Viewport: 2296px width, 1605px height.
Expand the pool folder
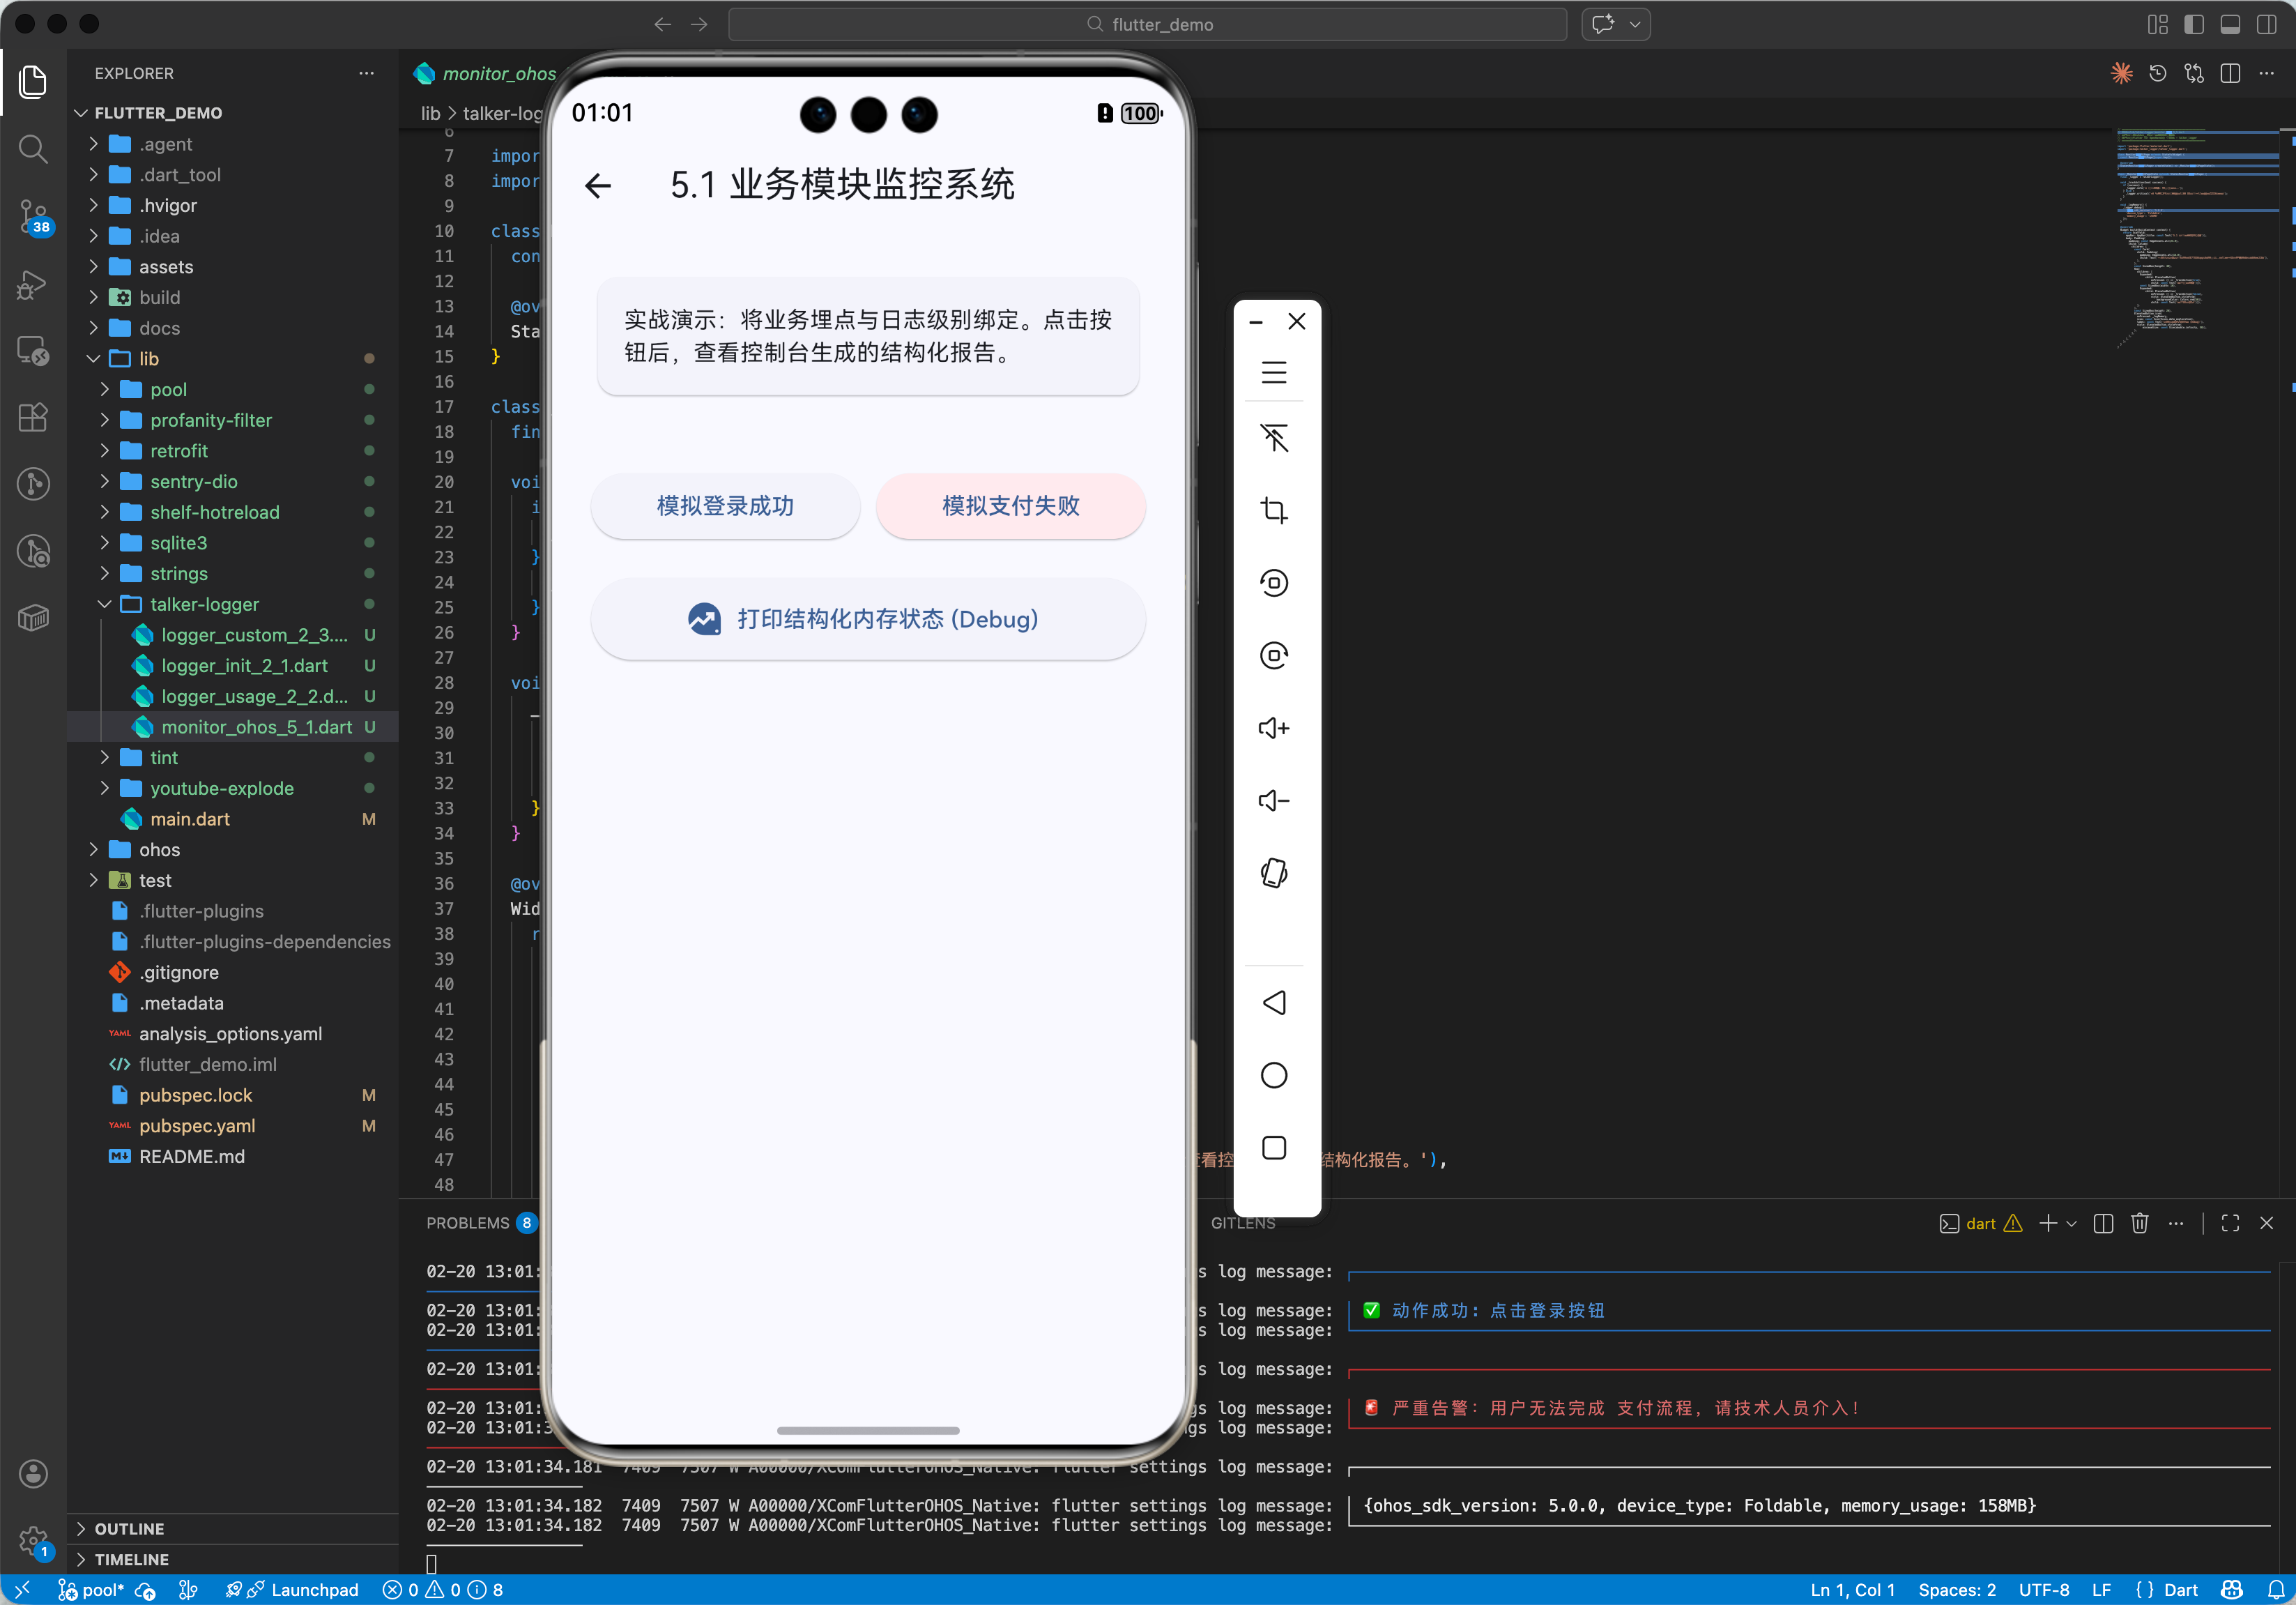click(x=104, y=390)
